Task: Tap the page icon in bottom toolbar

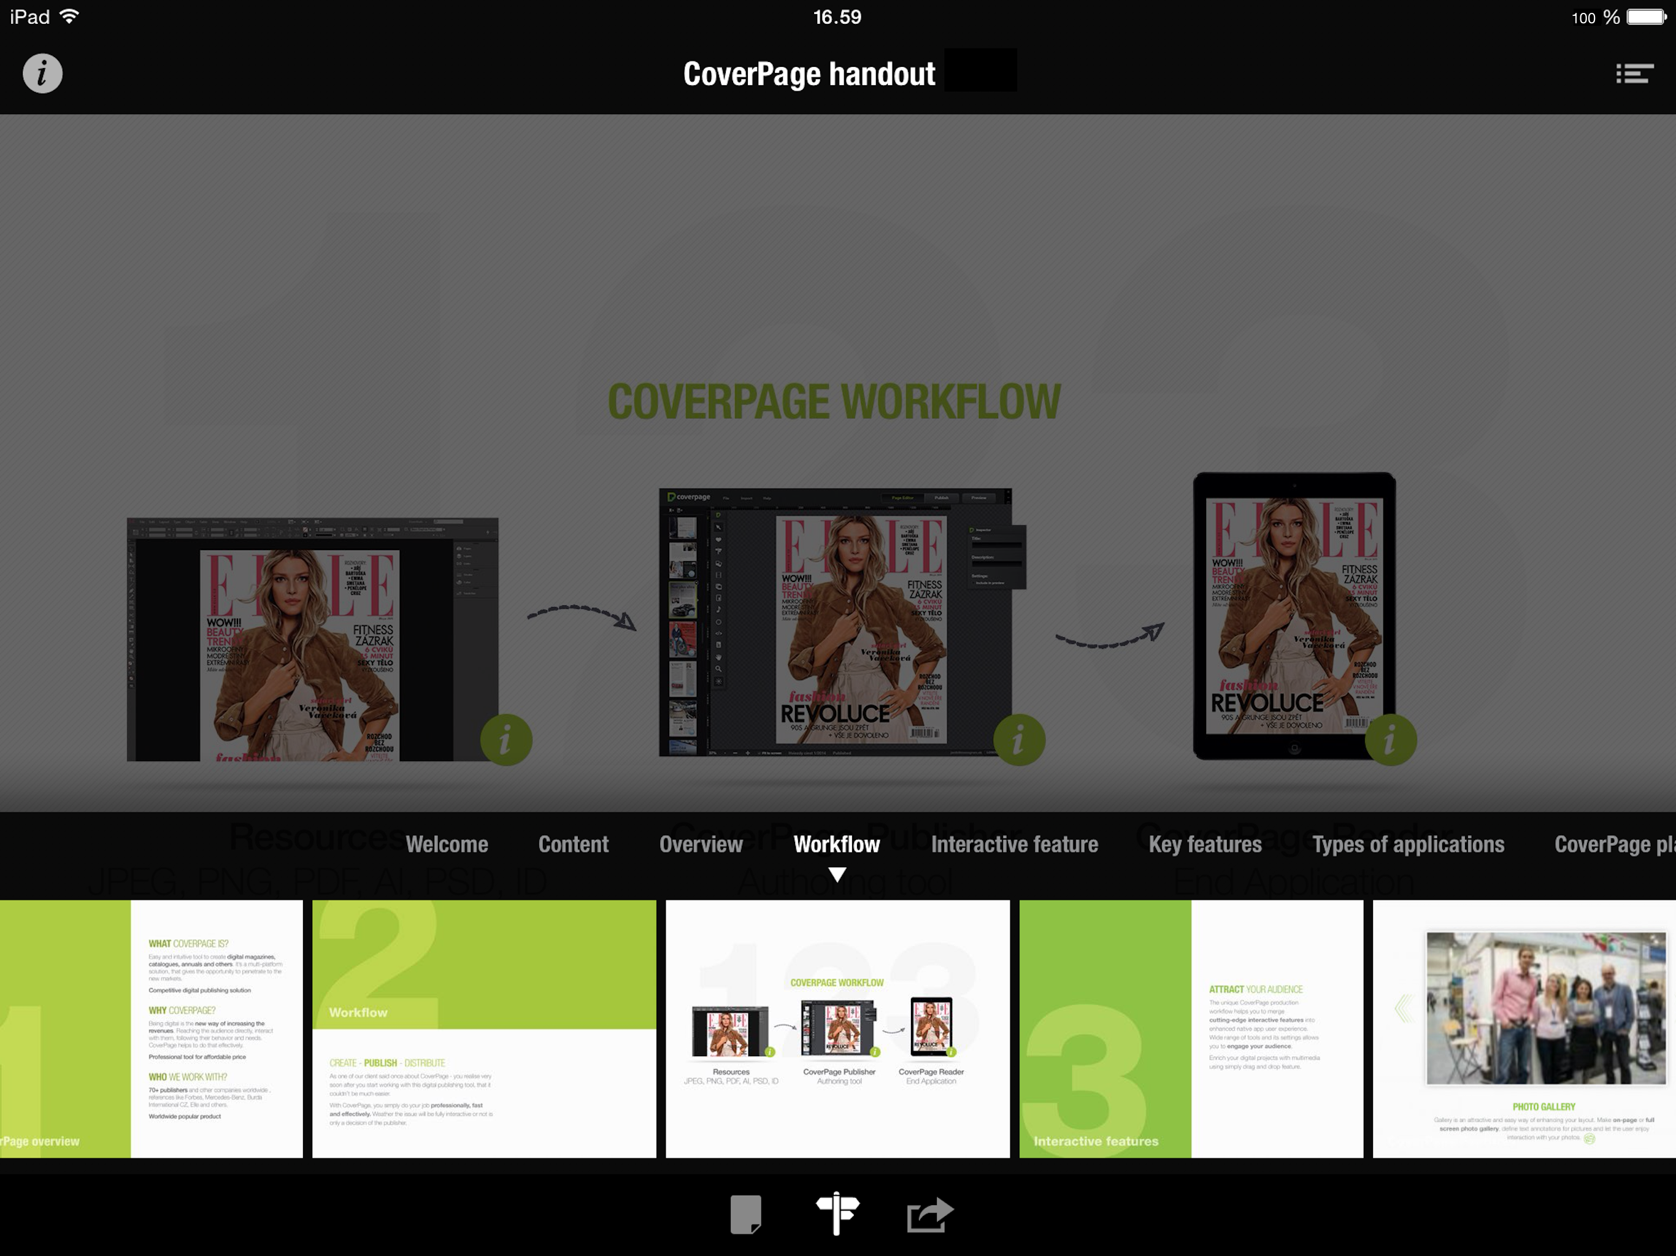Action: point(745,1215)
